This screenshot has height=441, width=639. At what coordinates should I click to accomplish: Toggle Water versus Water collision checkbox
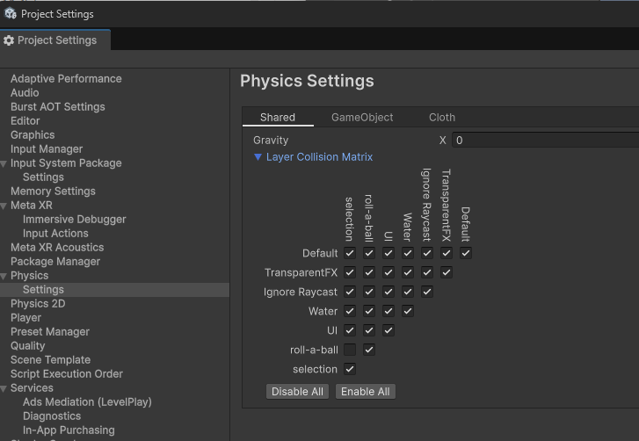click(x=408, y=311)
